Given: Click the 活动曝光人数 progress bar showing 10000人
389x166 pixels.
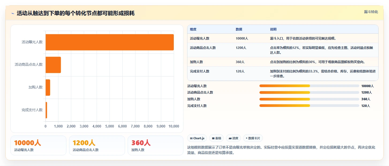Looking at the screenshot, I should click(x=309, y=86).
